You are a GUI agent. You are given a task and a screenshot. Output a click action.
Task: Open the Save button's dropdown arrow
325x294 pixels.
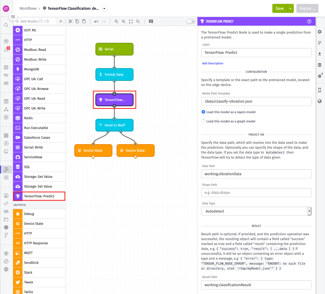[290, 8]
